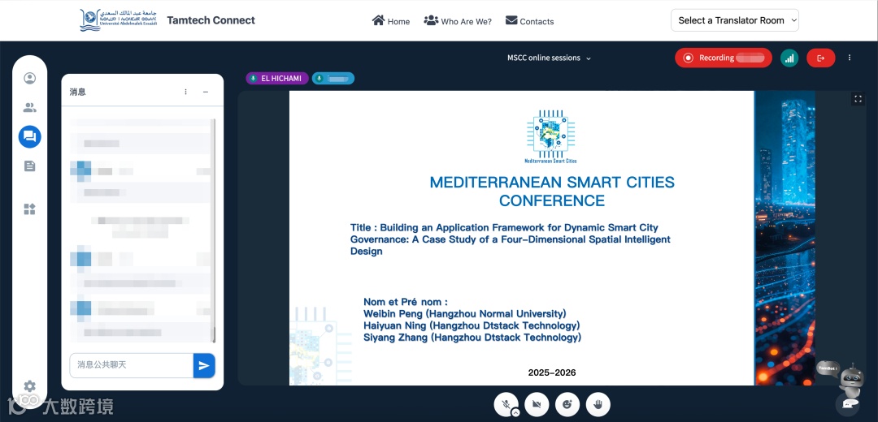Open the Contacts page

coord(530,21)
